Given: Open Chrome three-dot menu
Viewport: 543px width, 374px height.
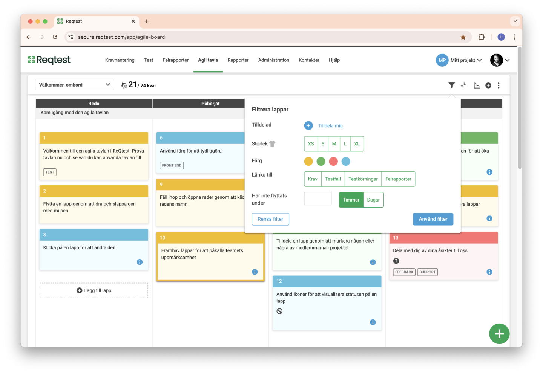Looking at the screenshot, I should [x=514, y=37].
